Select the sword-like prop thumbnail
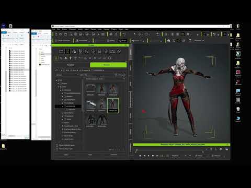 (90, 104)
